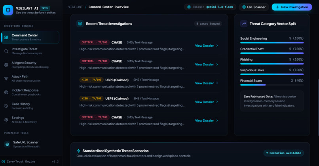
Task: Open View Dossier for the second CHASE case
Action: pyautogui.click(x=207, y=64)
